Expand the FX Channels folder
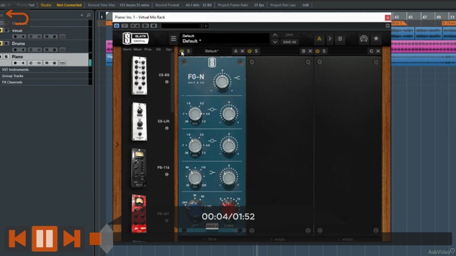The height and width of the screenshot is (256, 456). pyautogui.click(x=12, y=83)
